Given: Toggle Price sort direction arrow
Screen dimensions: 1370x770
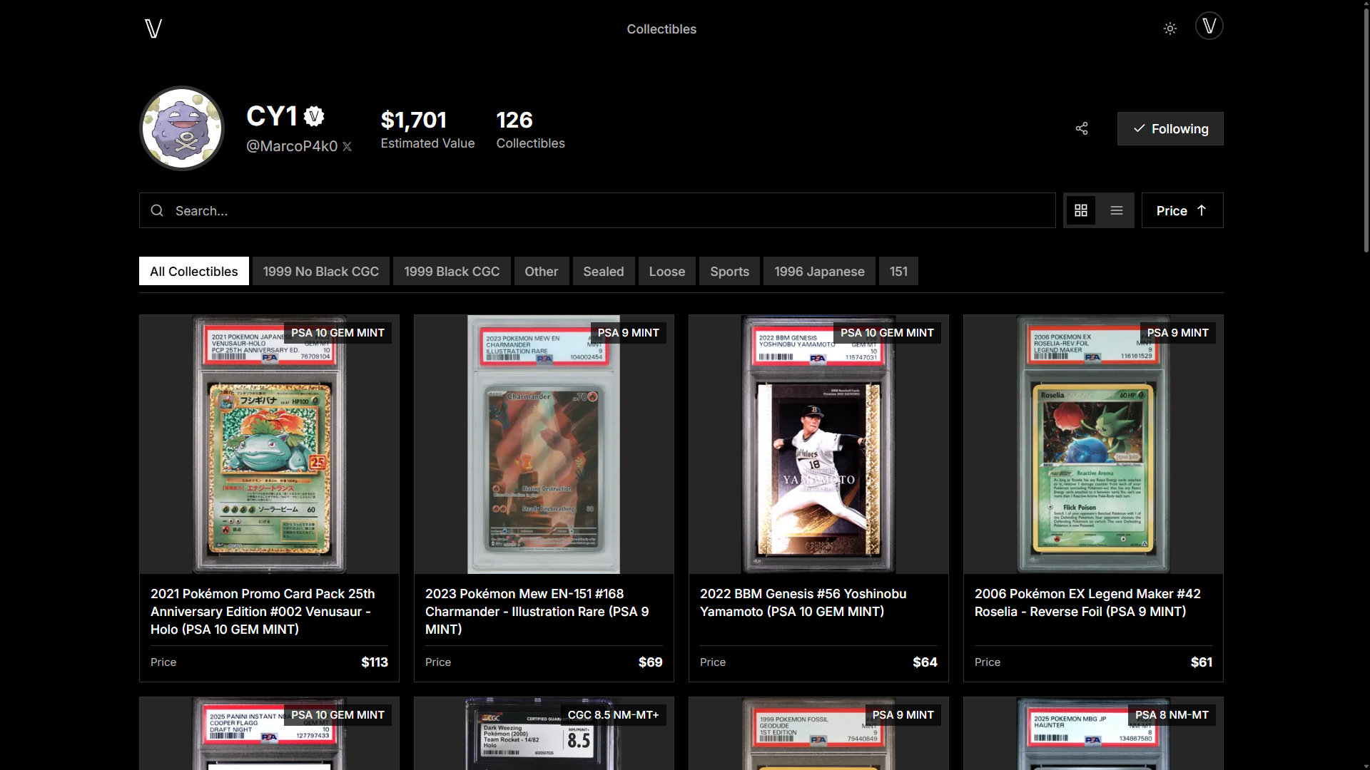Looking at the screenshot, I should pos(1202,210).
